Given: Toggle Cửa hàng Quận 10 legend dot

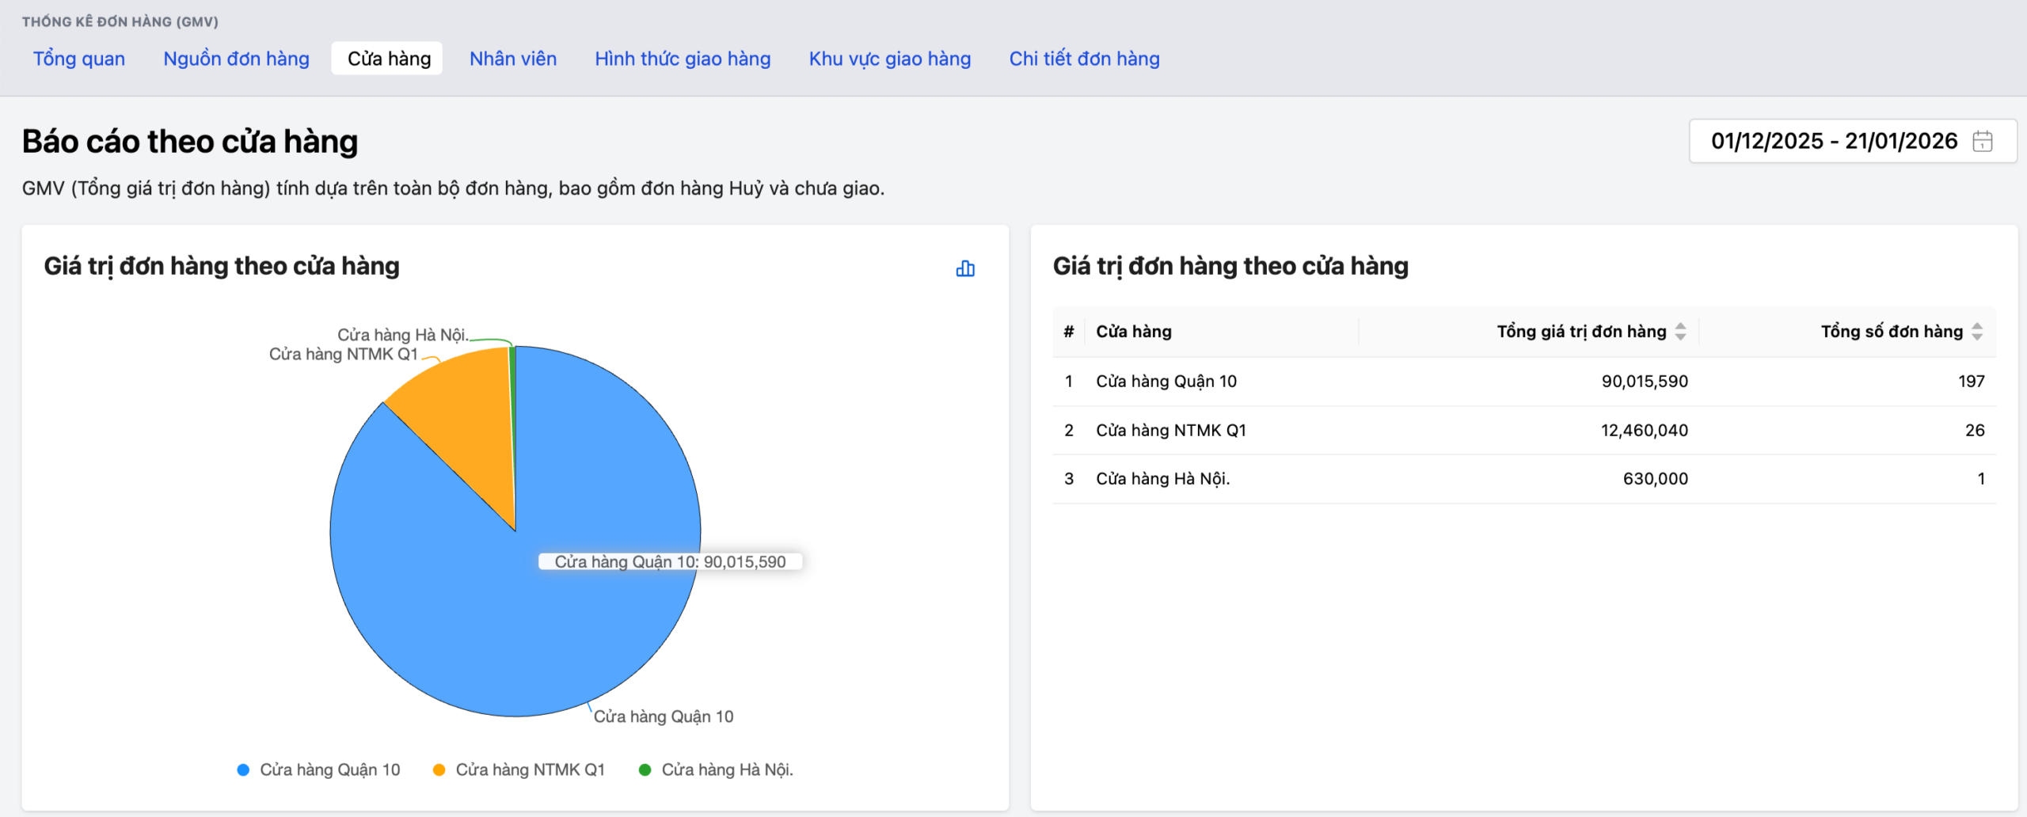Looking at the screenshot, I should tap(244, 769).
